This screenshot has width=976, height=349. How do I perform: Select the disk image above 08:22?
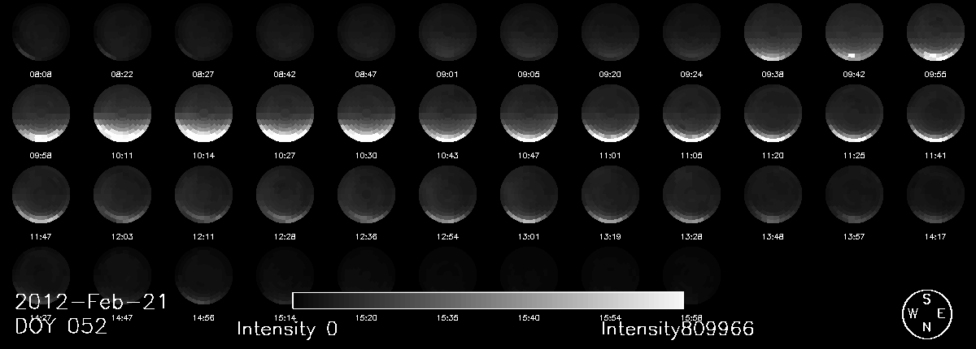[122, 32]
